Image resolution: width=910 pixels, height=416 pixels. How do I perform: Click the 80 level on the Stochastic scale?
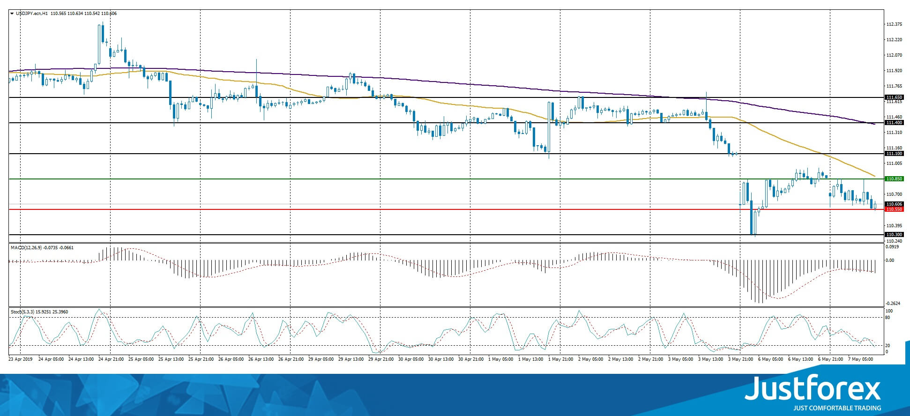click(888, 318)
